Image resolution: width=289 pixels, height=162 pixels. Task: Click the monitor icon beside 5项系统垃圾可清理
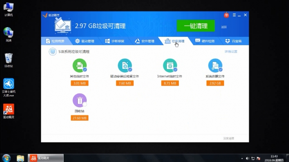pos(52,52)
